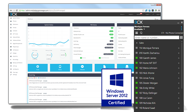The height and width of the screenshot is (112, 192).
Task: Open the search magnifier icon in the 3CX client
Action: point(141,33)
